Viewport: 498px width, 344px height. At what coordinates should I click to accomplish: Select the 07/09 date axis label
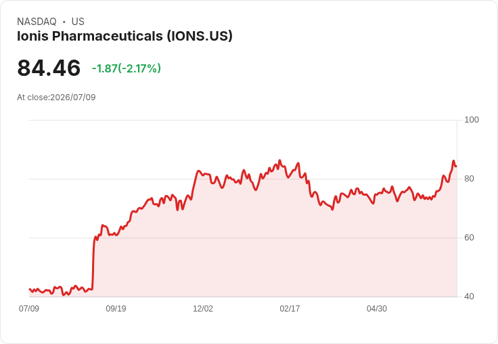[x=29, y=308]
